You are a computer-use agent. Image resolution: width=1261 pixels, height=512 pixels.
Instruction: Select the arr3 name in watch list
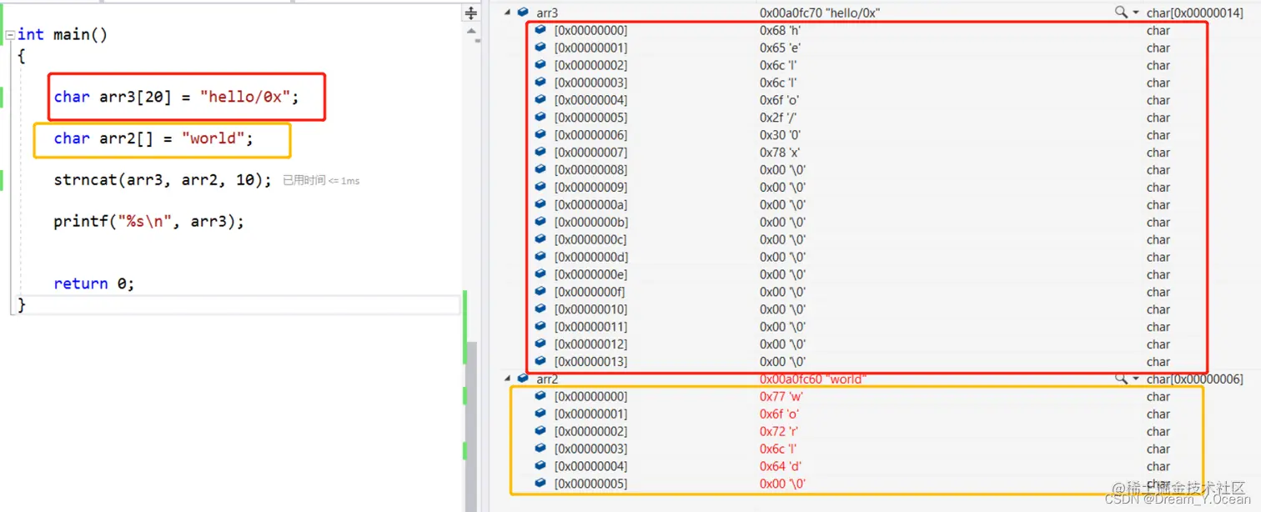click(549, 13)
